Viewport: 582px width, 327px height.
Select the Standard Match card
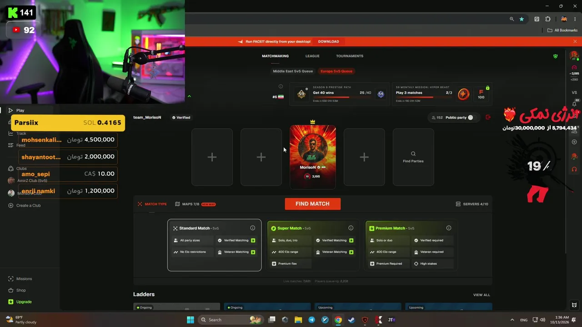pos(214,245)
